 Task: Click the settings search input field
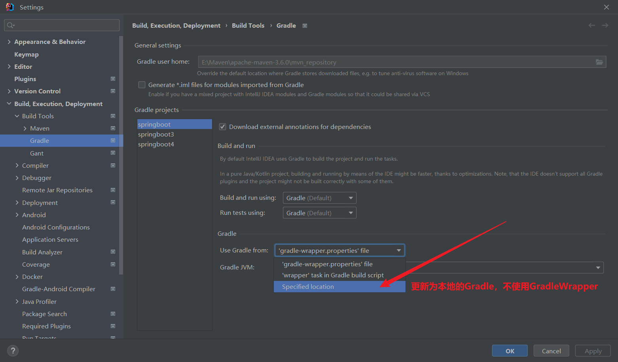62,25
